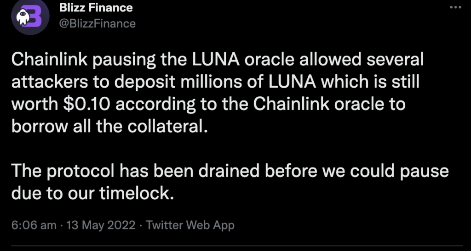
Task: Click the word "borrow" in the tweet
Action: pos(40,126)
